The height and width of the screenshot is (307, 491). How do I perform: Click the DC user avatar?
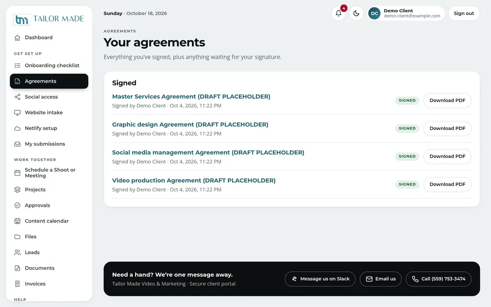(x=374, y=13)
